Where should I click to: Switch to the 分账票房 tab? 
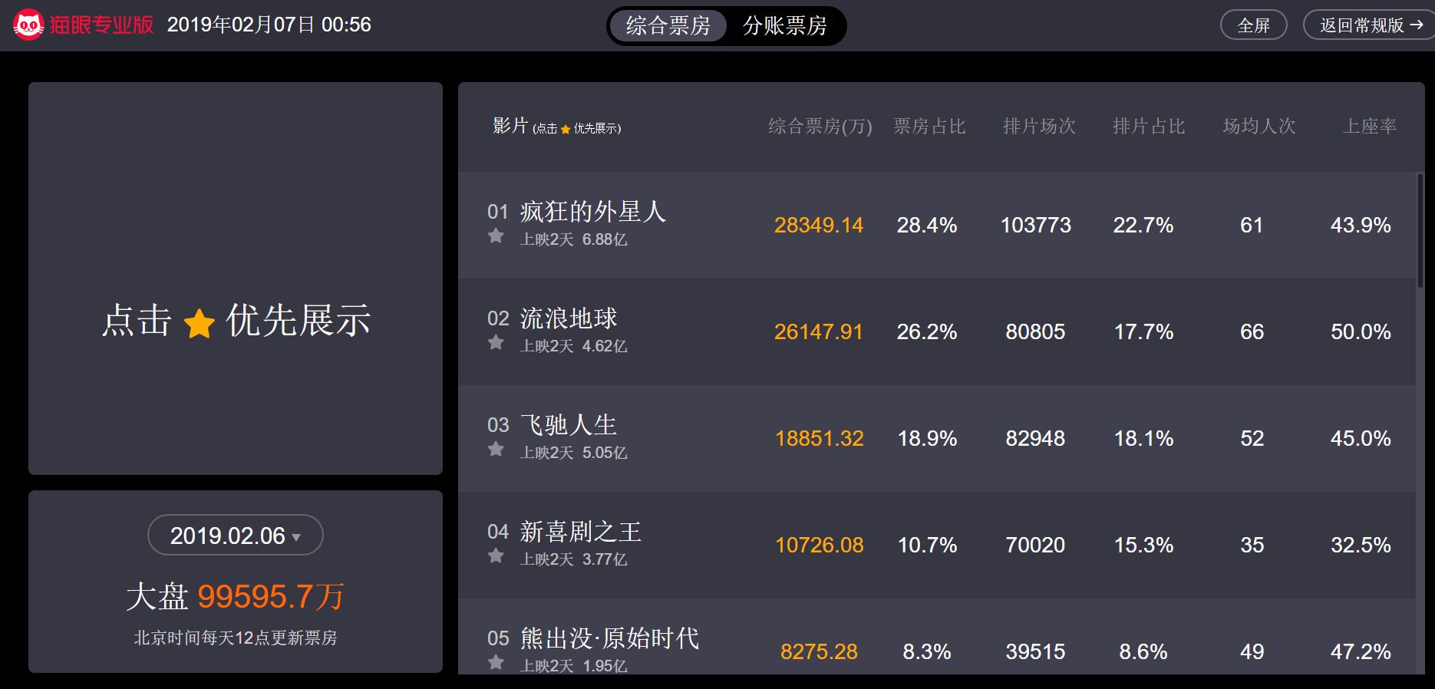[x=784, y=26]
